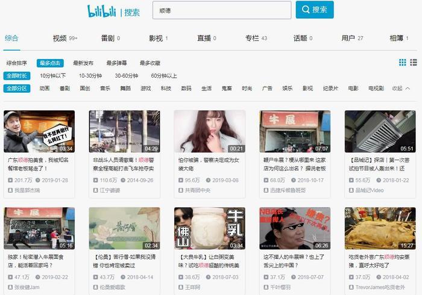Open the 番剧 tab
The width and height of the screenshot is (422, 295).
click(110, 39)
